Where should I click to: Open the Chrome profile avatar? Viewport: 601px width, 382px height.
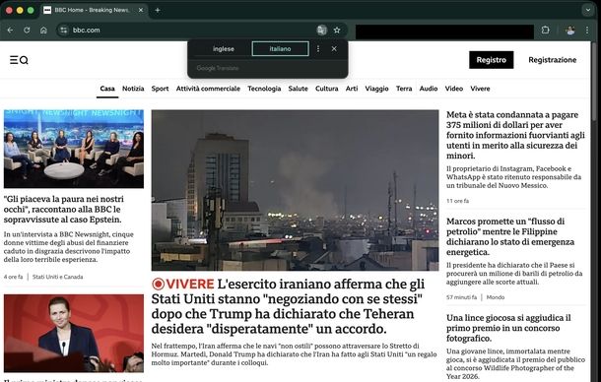(569, 30)
